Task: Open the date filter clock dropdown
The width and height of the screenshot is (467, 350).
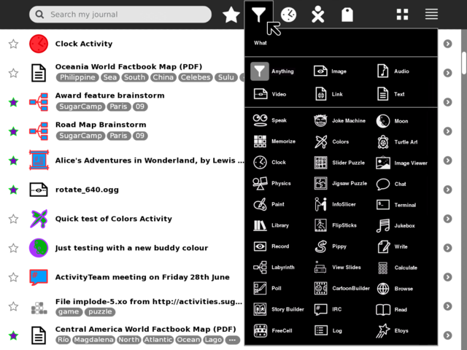Action: click(x=289, y=15)
